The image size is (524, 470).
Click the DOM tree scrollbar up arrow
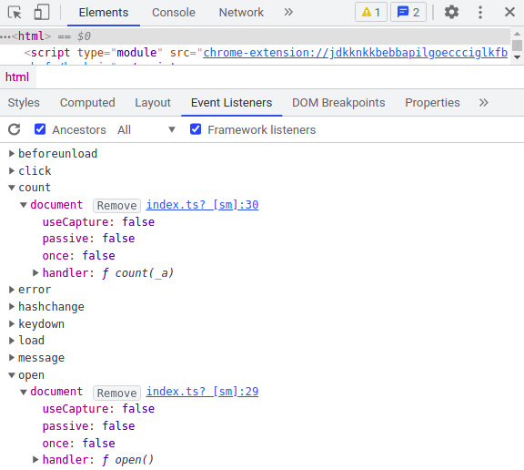517,34
